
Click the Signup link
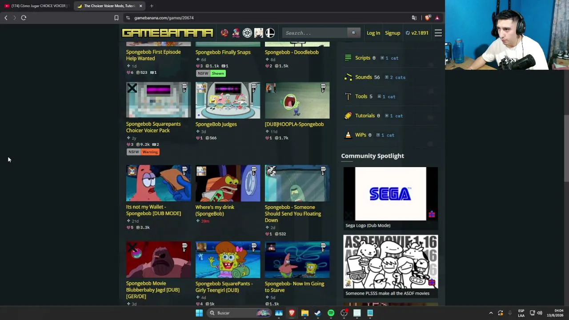pyautogui.click(x=393, y=33)
